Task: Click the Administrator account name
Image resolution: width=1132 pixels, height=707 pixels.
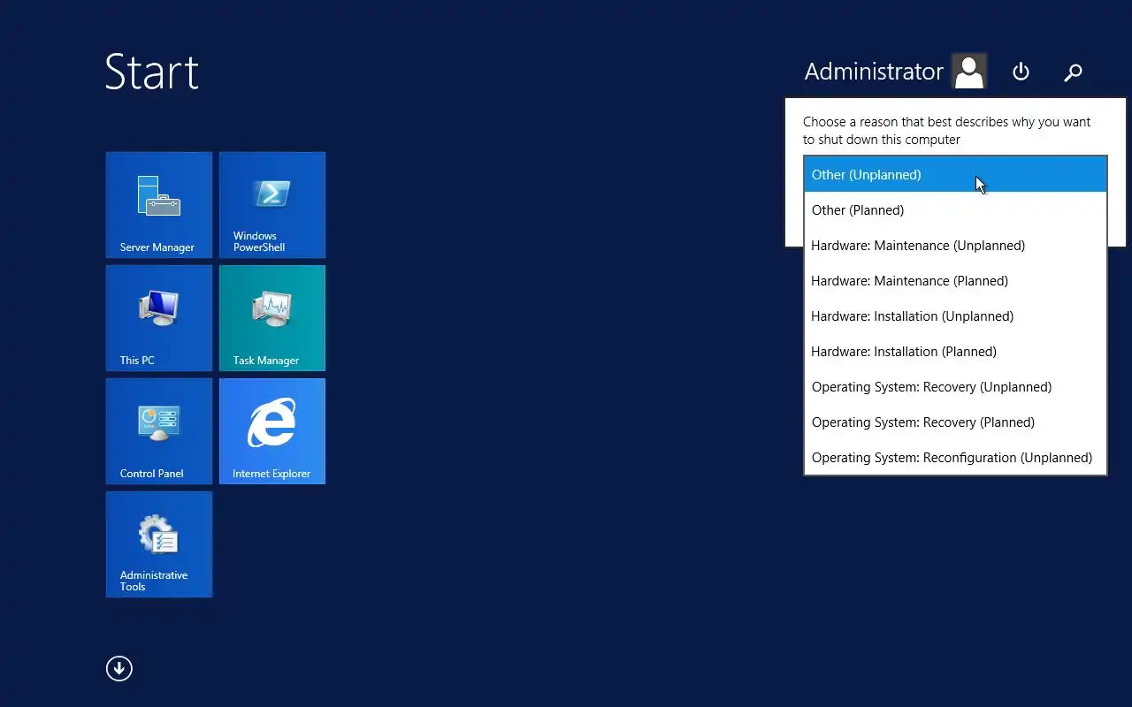Action: pos(874,72)
